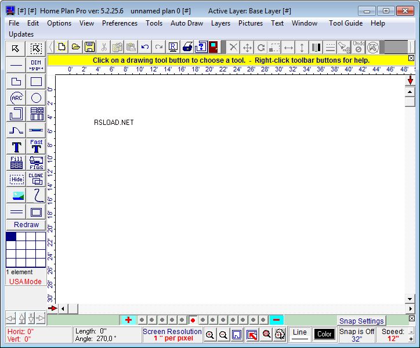
Task: Open the FIGS figures library
Action: pyautogui.click(x=36, y=163)
